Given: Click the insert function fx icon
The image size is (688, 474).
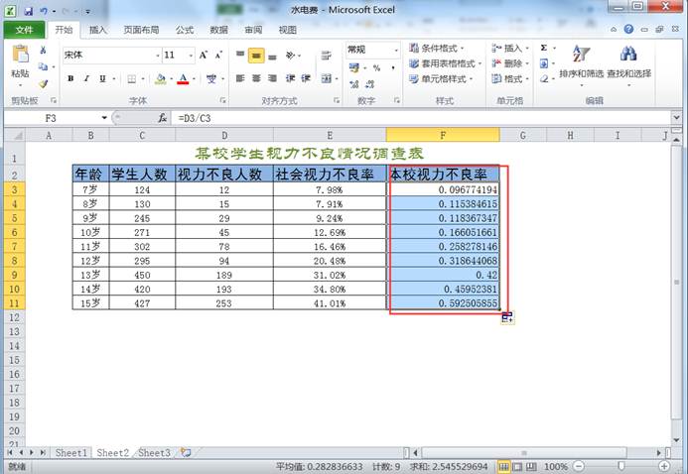Looking at the screenshot, I should [x=162, y=117].
